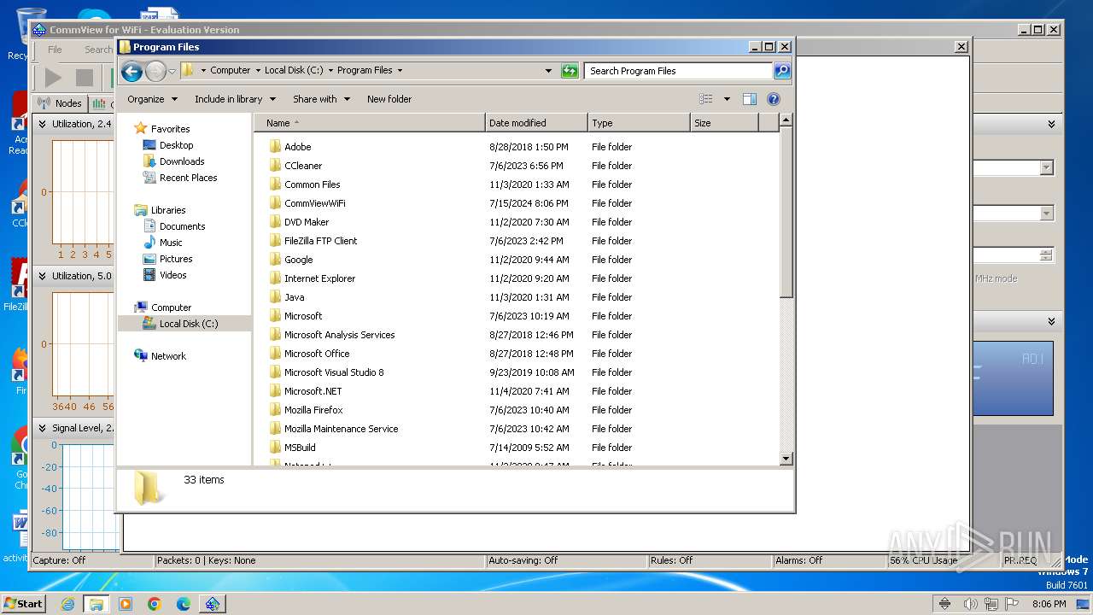Click the Search Program Files field
This screenshot has width=1093, height=615.
click(679, 71)
